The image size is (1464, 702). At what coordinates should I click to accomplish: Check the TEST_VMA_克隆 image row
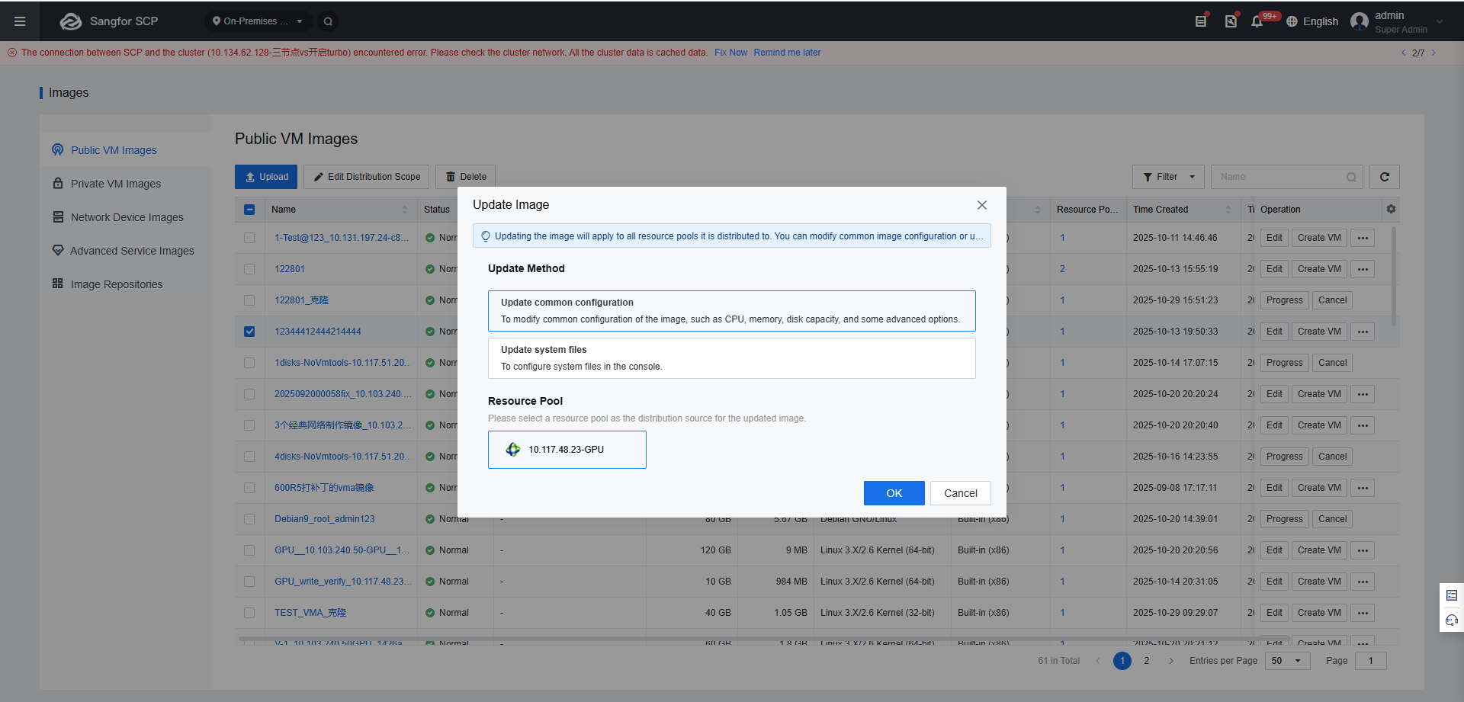[249, 613]
